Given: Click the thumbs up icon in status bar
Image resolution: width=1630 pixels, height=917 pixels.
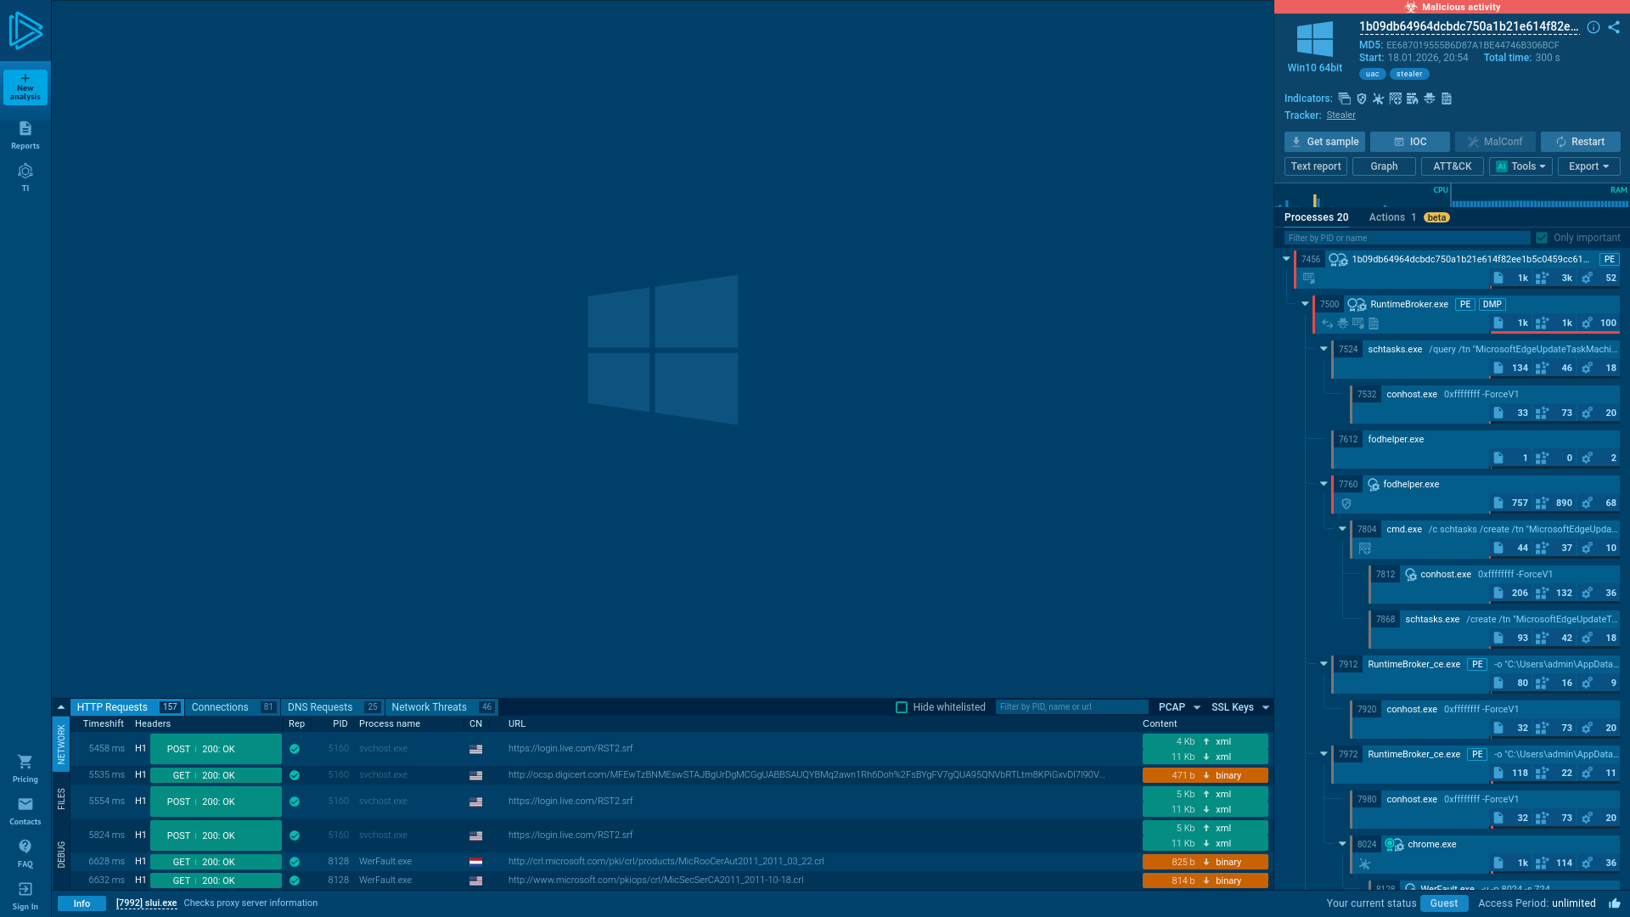Looking at the screenshot, I should pos(1614,903).
